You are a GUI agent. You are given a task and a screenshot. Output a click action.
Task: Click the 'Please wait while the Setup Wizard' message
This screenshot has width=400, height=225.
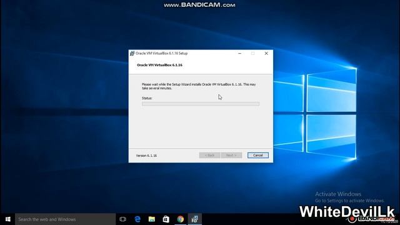click(199, 86)
